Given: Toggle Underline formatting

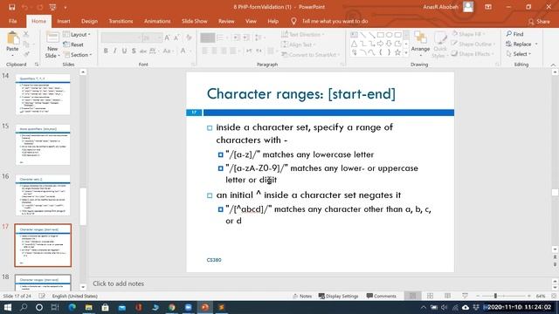Looking at the screenshot, I should [x=124, y=51].
